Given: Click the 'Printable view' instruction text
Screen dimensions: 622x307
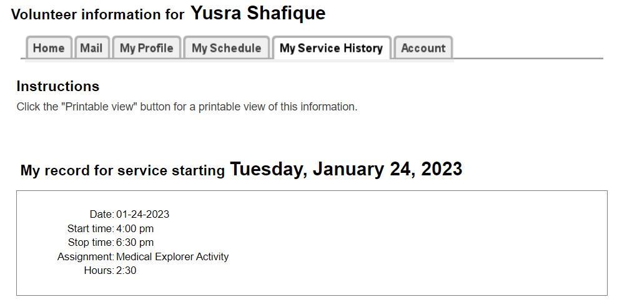Looking at the screenshot, I should [x=187, y=107].
